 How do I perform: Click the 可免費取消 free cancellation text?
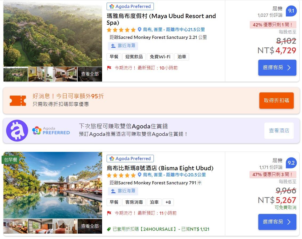(285, 208)
